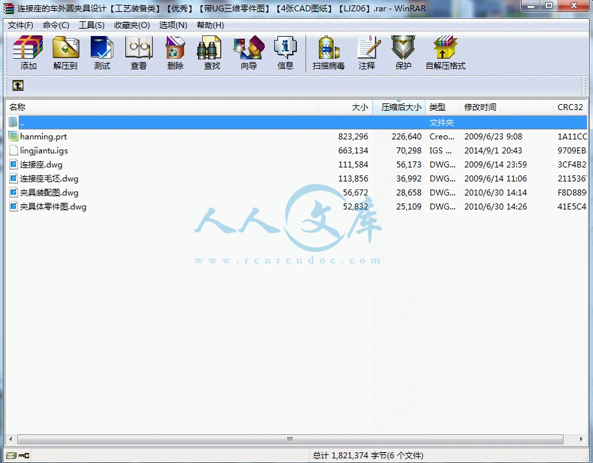Select file name lingjiantu.igs

pyautogui.click(x=44, y=151)
